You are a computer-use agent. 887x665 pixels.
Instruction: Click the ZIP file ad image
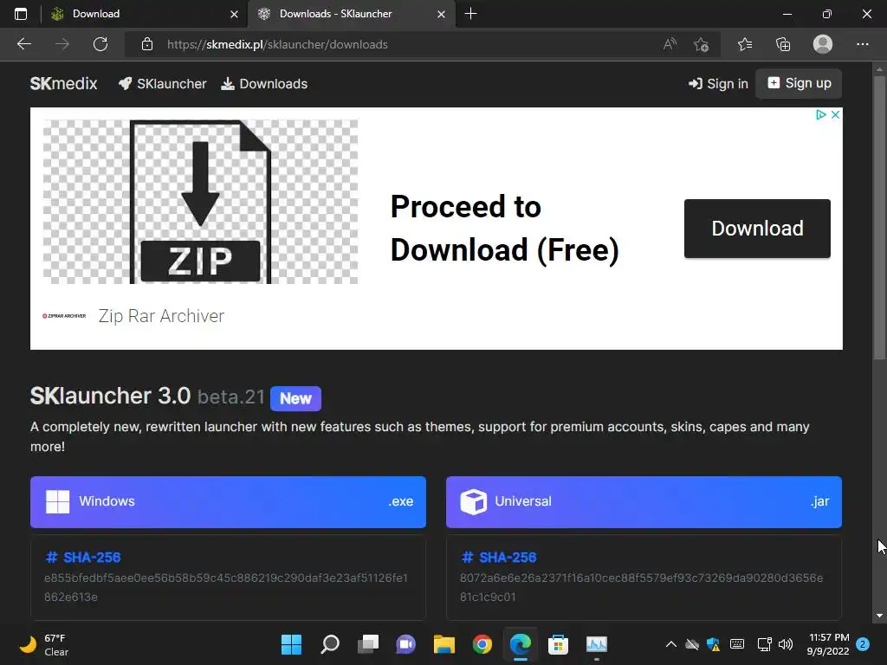tap(200, 201)
